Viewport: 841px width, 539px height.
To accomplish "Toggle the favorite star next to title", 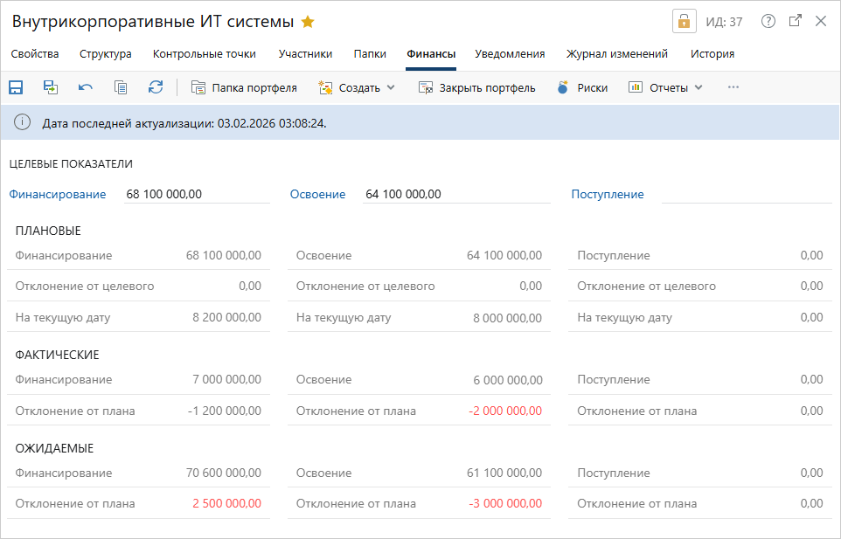I will 308,22.
